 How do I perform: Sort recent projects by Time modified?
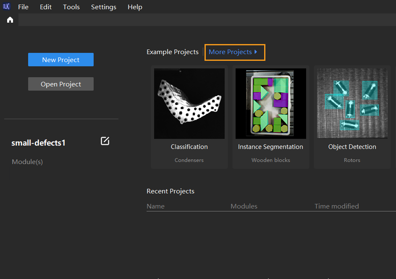pyautogui.click(x=336, y=206)
